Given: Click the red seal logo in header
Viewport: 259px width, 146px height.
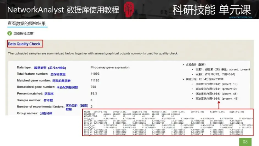Looking at the screenshot, I should (x=129, y=9).
